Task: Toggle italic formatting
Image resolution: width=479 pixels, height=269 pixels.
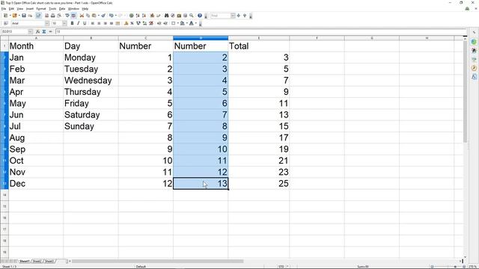Action: tap(78, 23)
